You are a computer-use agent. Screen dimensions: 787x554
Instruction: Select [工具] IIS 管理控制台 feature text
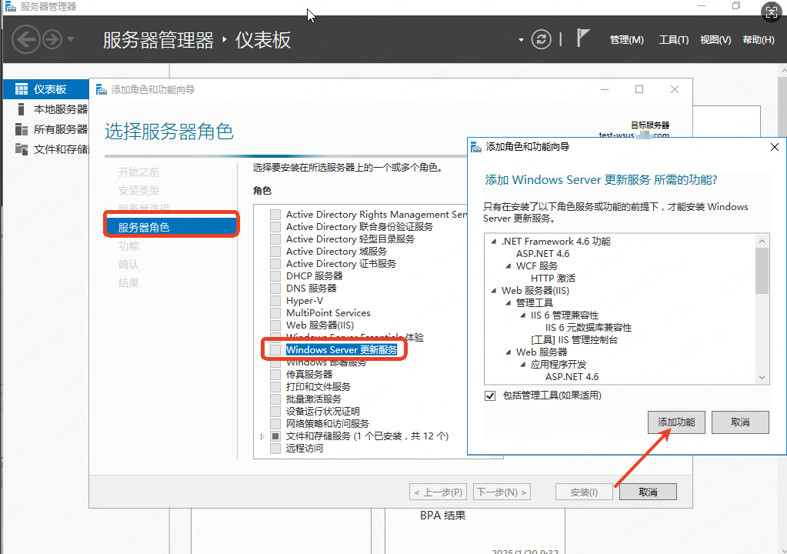[574, 340]
